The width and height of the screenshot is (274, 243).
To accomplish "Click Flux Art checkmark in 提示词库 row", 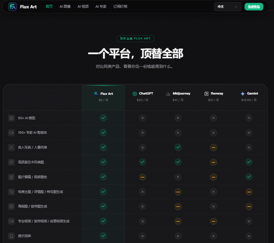I will (103, 236).
